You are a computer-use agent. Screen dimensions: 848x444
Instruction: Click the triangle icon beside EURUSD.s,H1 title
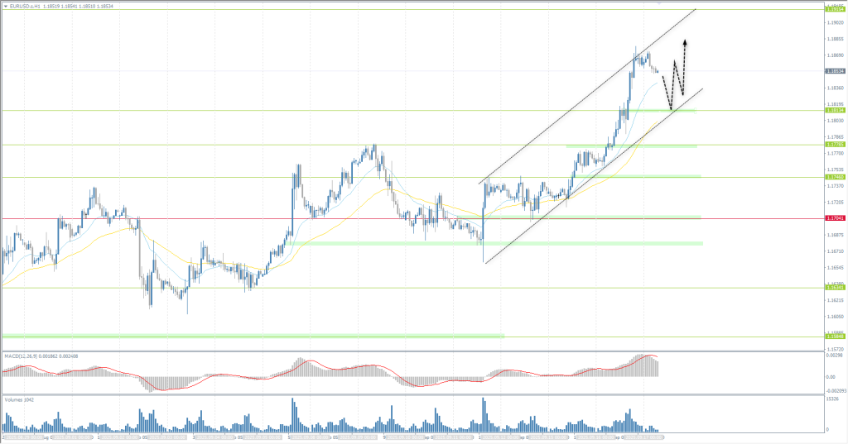(5, 4)
